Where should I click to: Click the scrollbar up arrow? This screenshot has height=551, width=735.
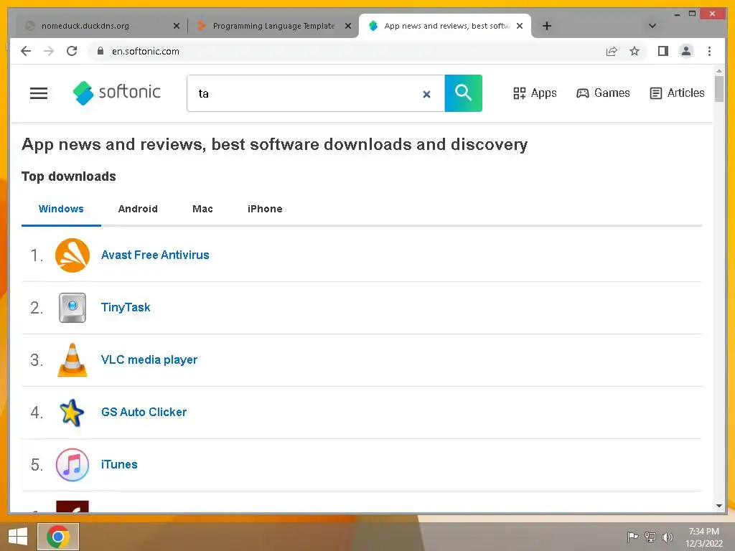[719, 71]
